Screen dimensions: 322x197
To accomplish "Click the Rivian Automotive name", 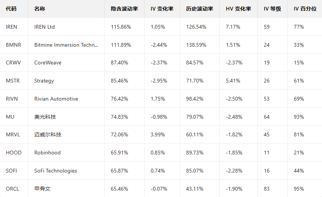I will point(56,99).
